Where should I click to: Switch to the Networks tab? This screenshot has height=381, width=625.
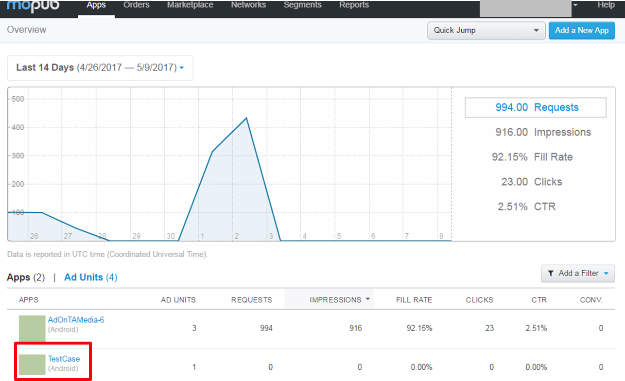coord(248,5)
